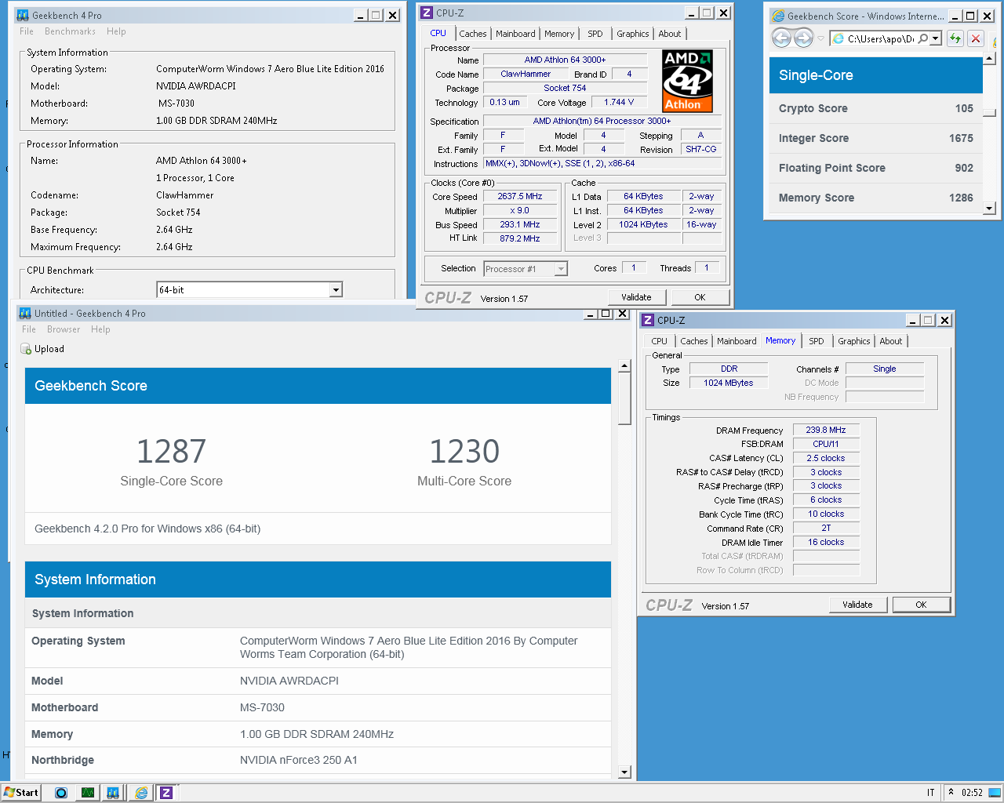Switch to Caches tab in top CPU-Z window
The height and width of the screenshot is (803, 1004).
[x=473, y=34]
